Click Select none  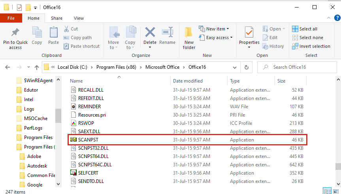[x=308, y=38]
